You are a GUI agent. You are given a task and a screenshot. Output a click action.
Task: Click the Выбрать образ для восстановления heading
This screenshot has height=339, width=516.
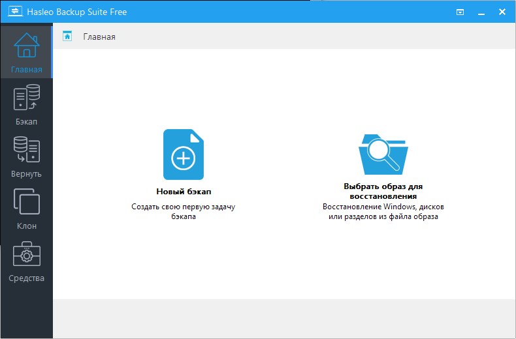pyautogui.click(x=383, y=191)
